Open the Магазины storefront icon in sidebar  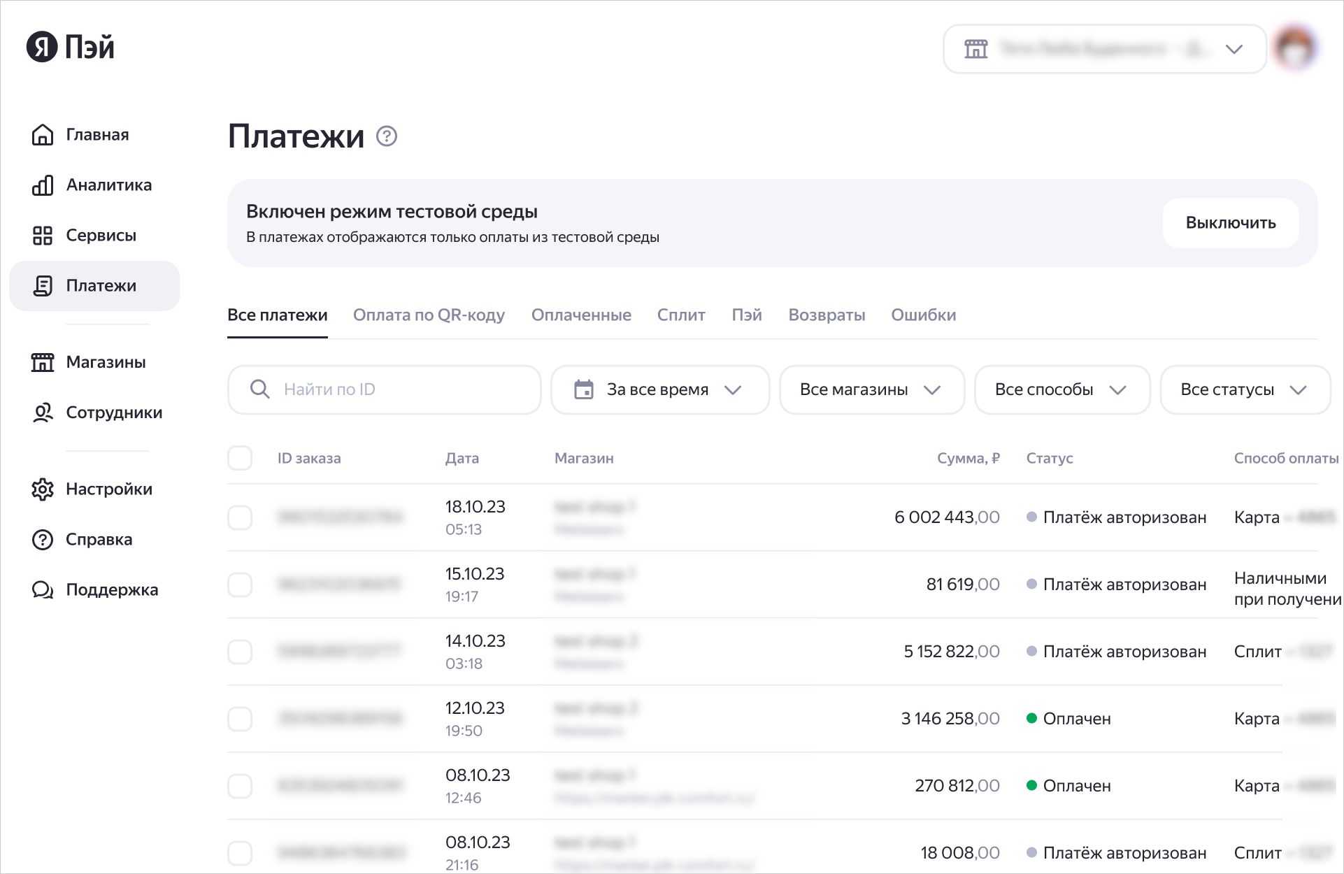point(43,362)
